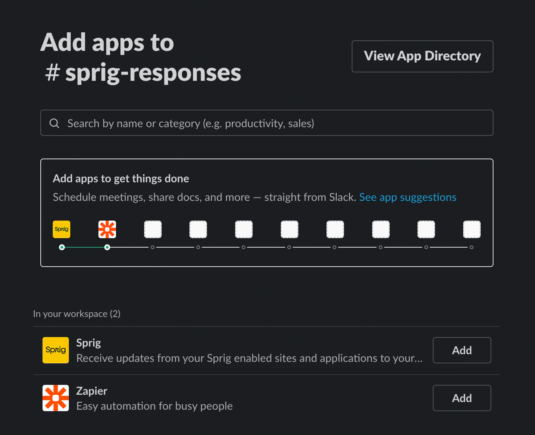Select the last empty app placeholder slot
The image size is (535, 435).
pos(472,229)
